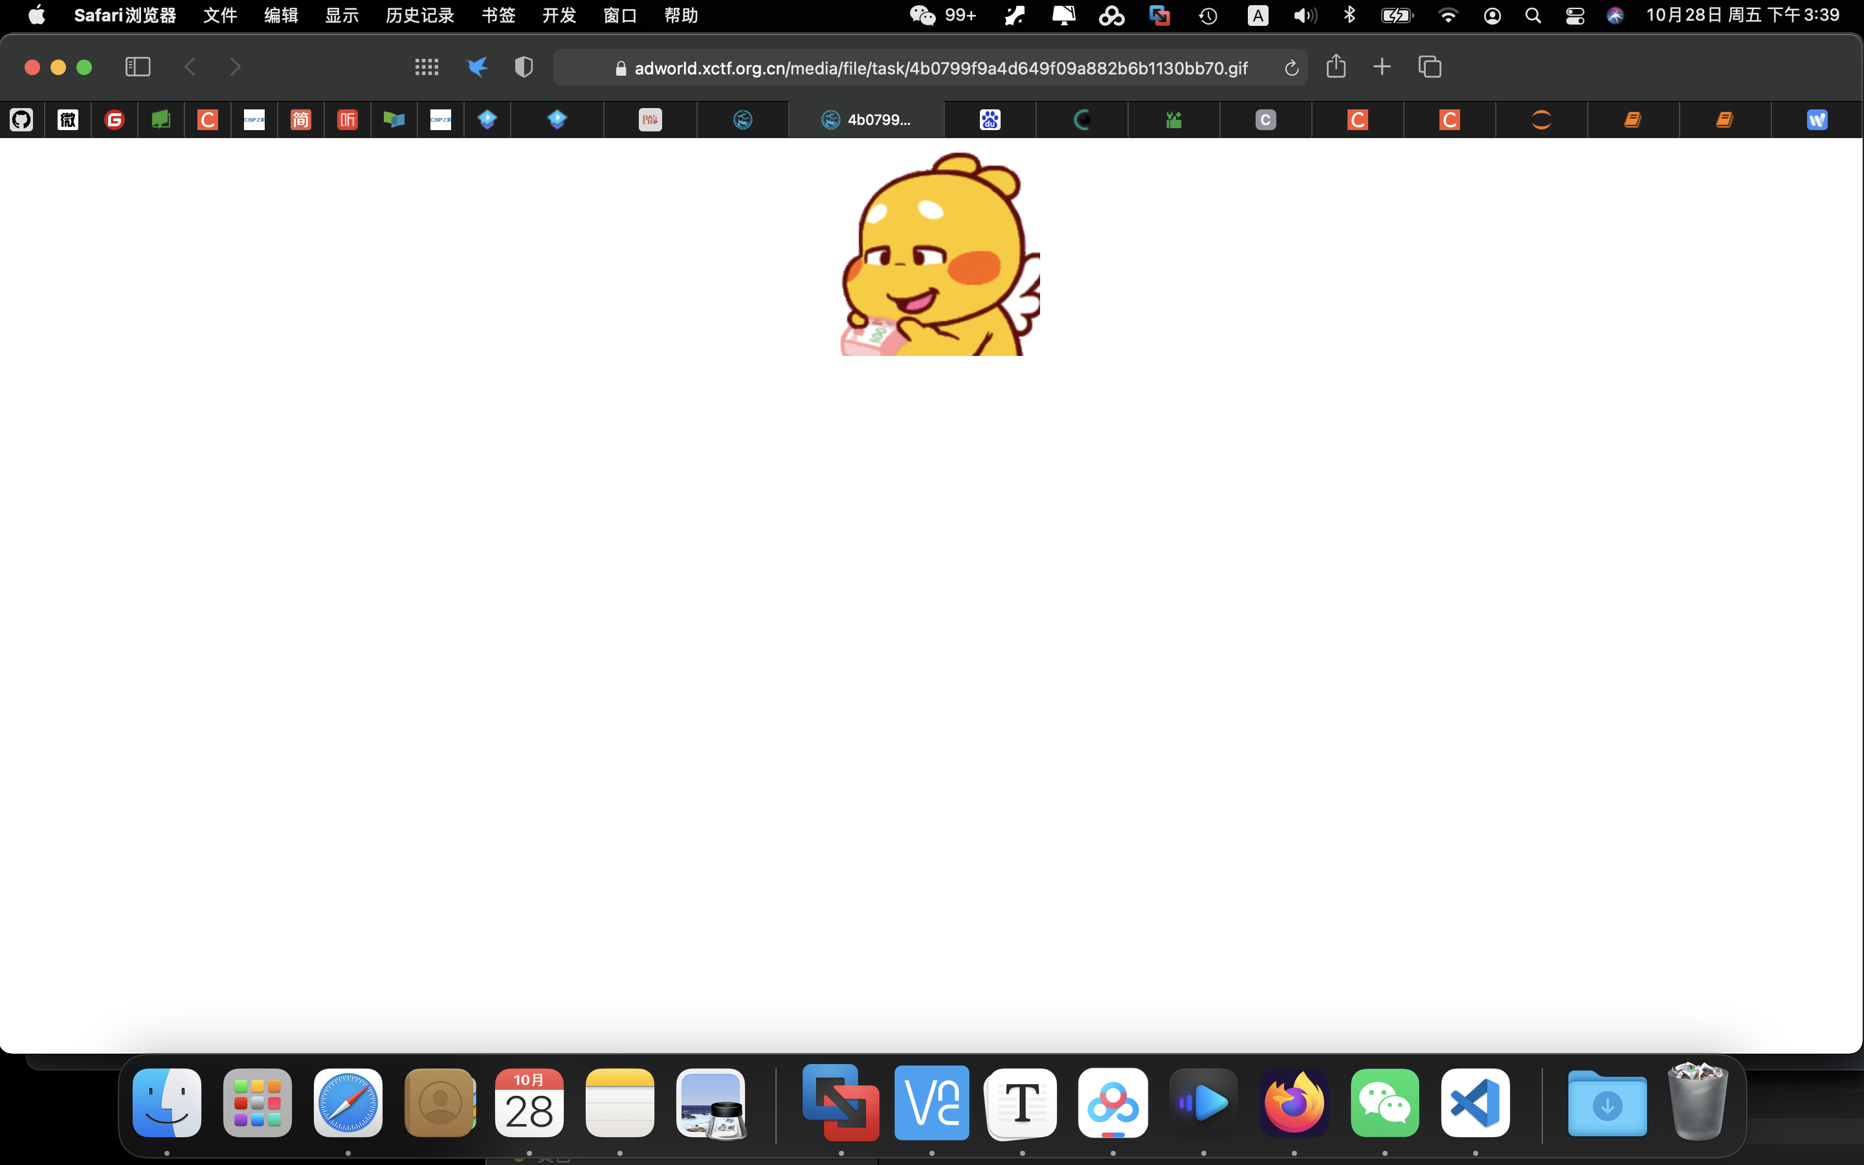Switch to the 听 pinned tab
Screen dimensions: 1864x1165
(348, 120)
